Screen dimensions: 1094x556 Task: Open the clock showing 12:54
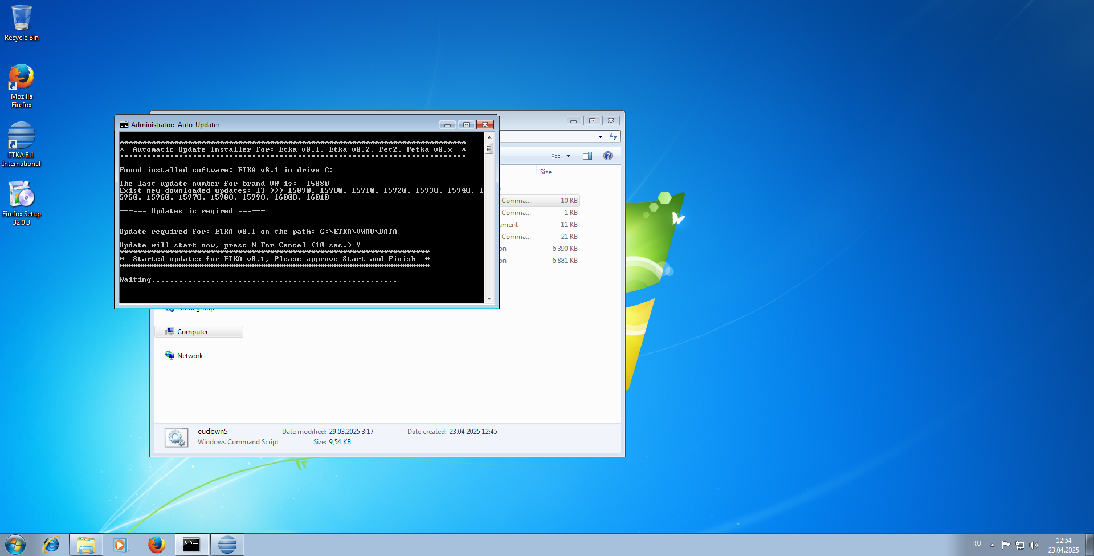pos(1063,545)
